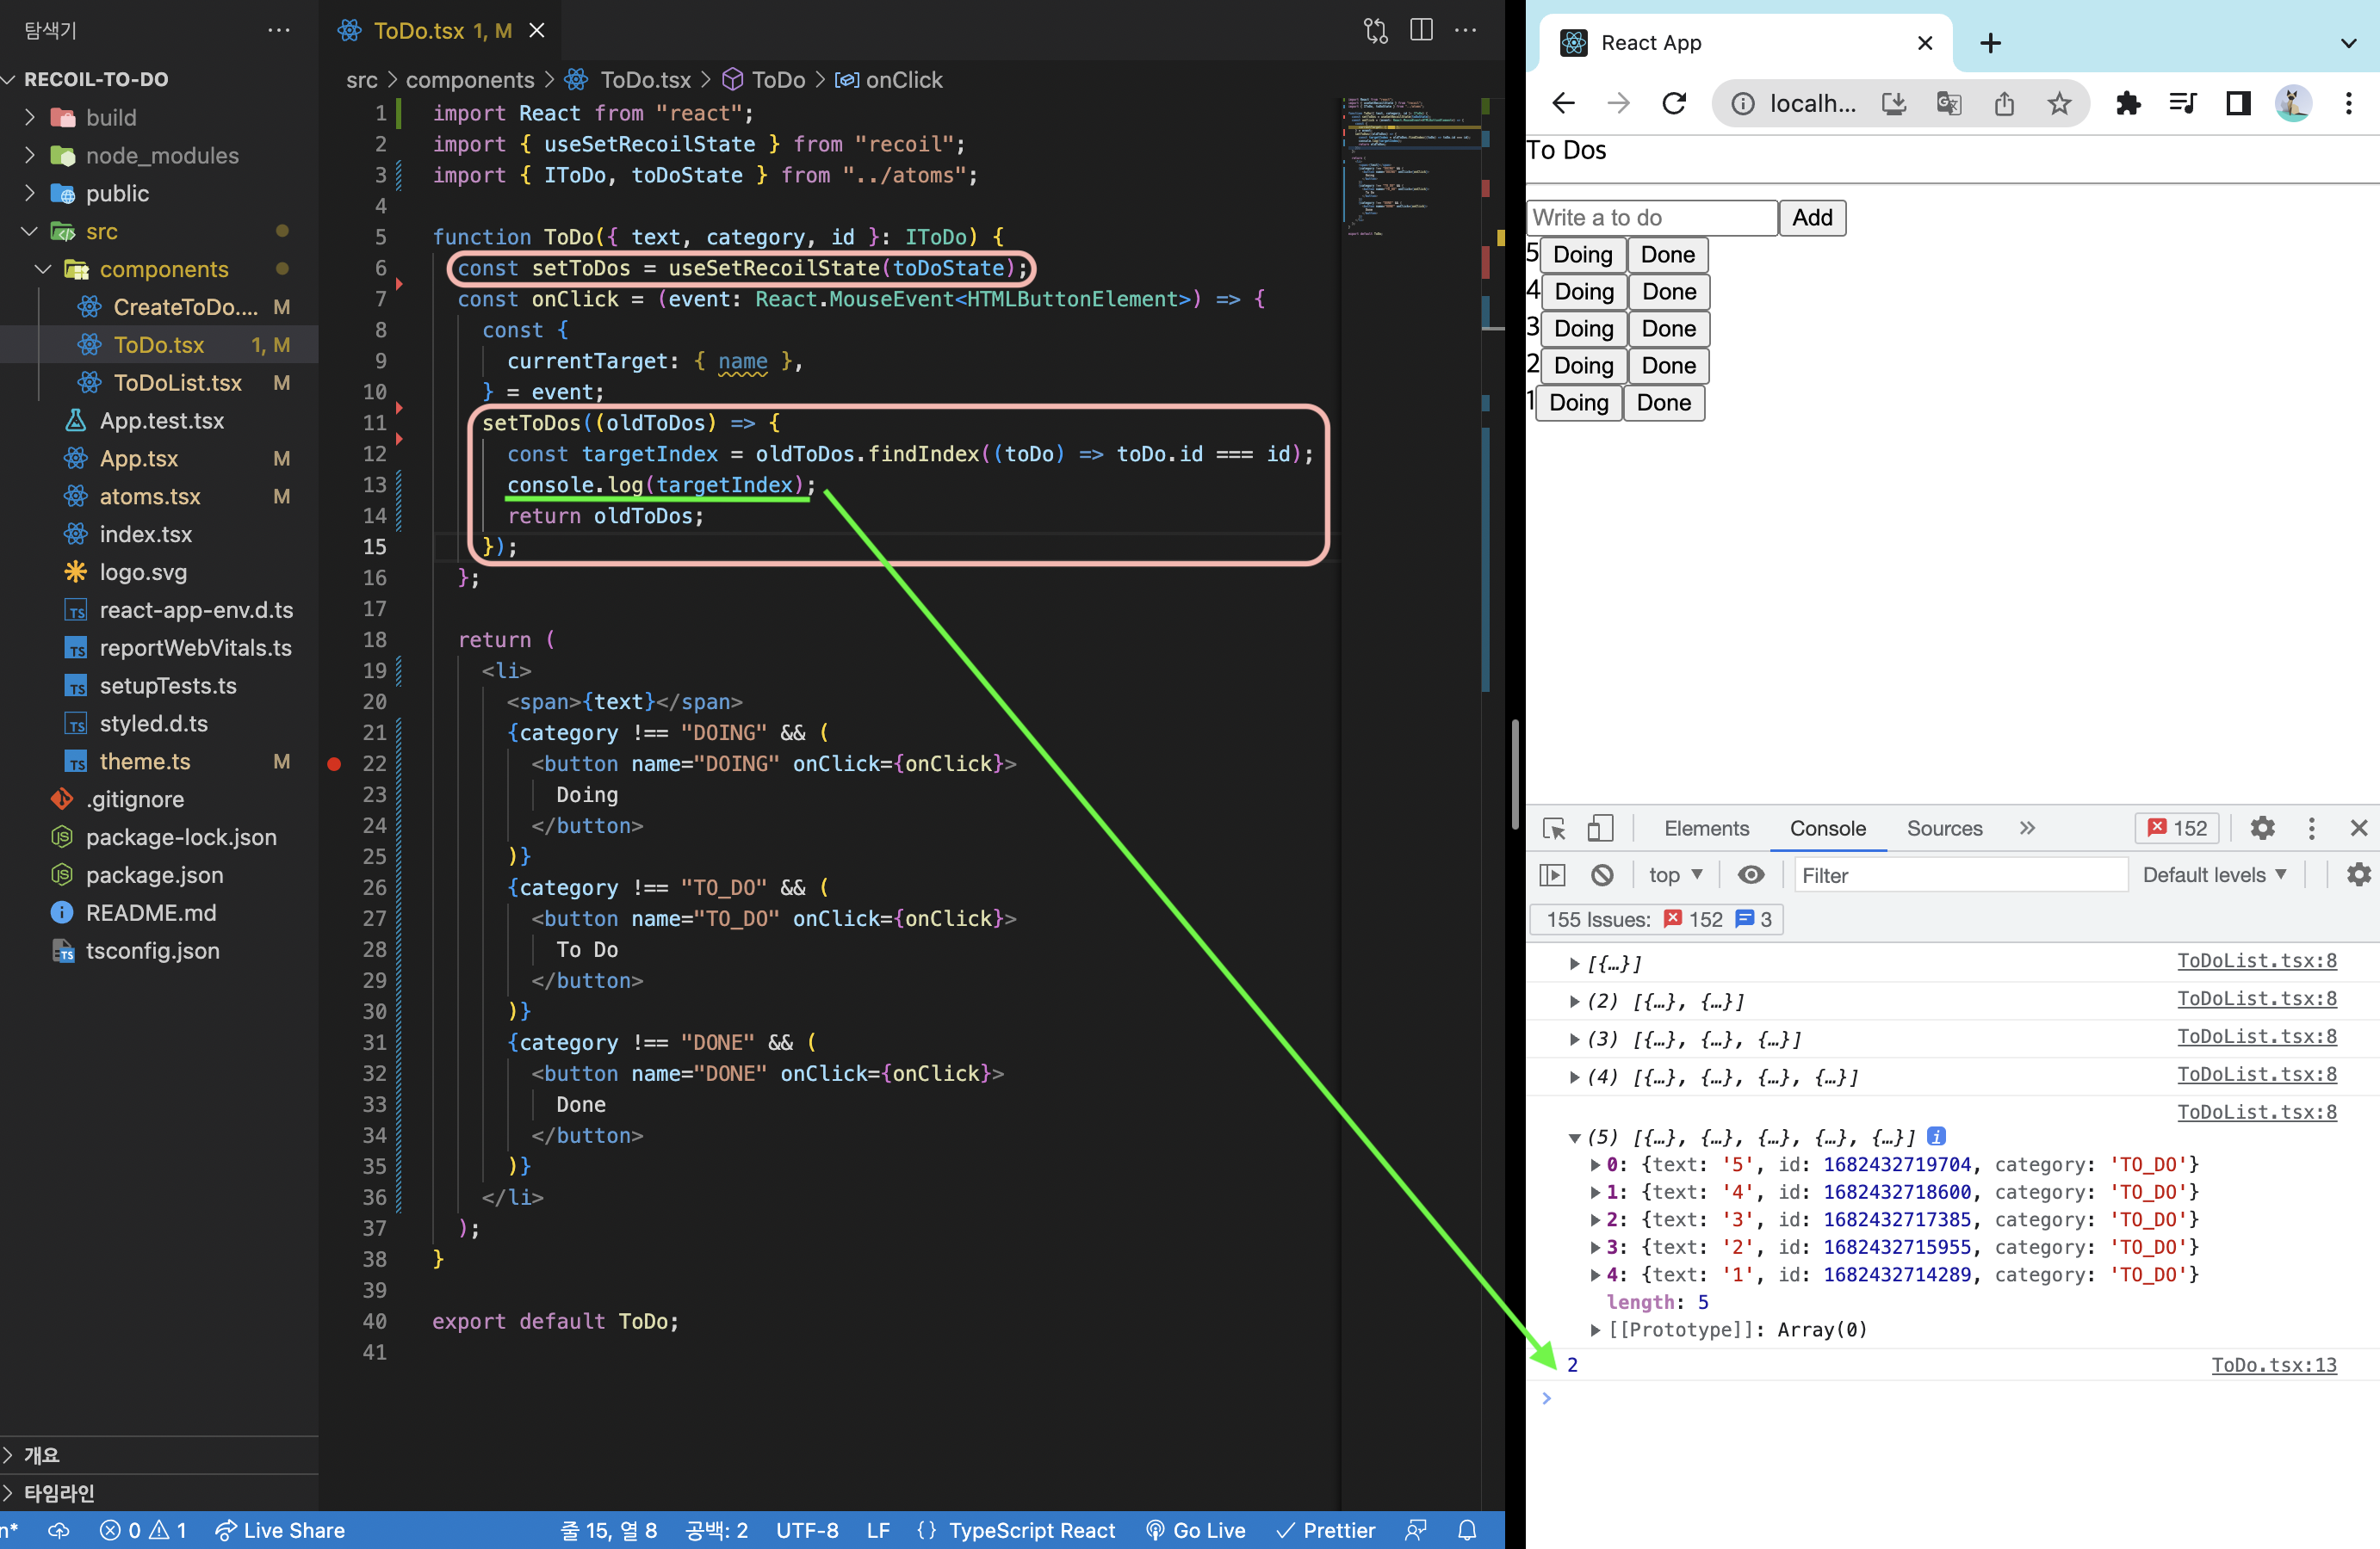Open the ToDo.tsx:13 source link

point(2273,1365)
